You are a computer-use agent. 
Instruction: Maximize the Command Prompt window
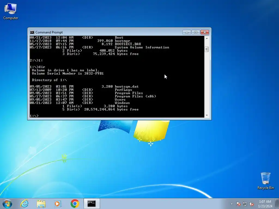pos(196,32)
